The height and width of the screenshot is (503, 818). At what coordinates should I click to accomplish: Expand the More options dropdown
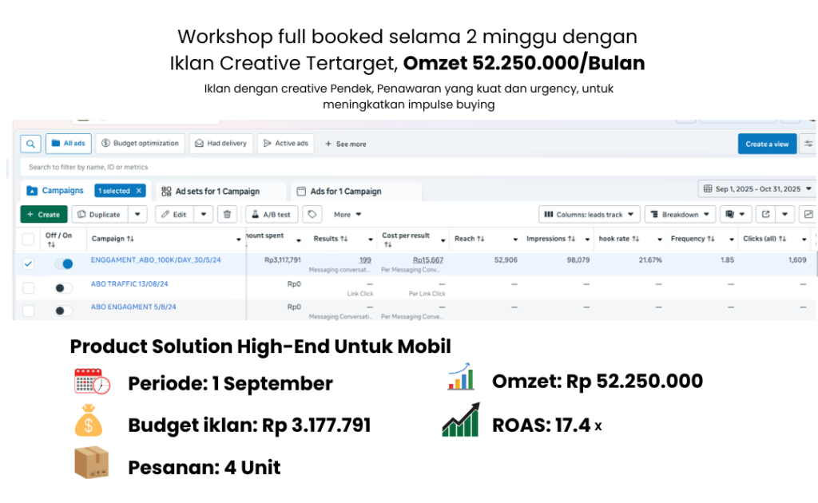coord(346,215)
